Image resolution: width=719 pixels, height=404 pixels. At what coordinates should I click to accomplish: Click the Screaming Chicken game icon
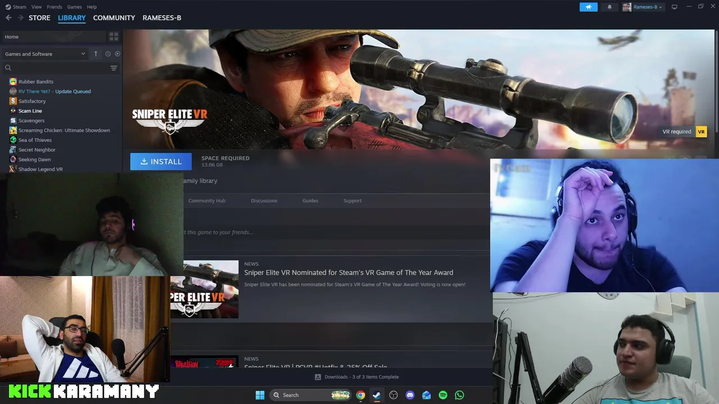click(x=13, y=130)
